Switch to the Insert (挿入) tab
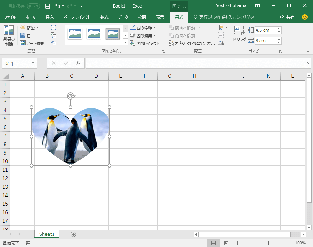 [x=50, y=17]
